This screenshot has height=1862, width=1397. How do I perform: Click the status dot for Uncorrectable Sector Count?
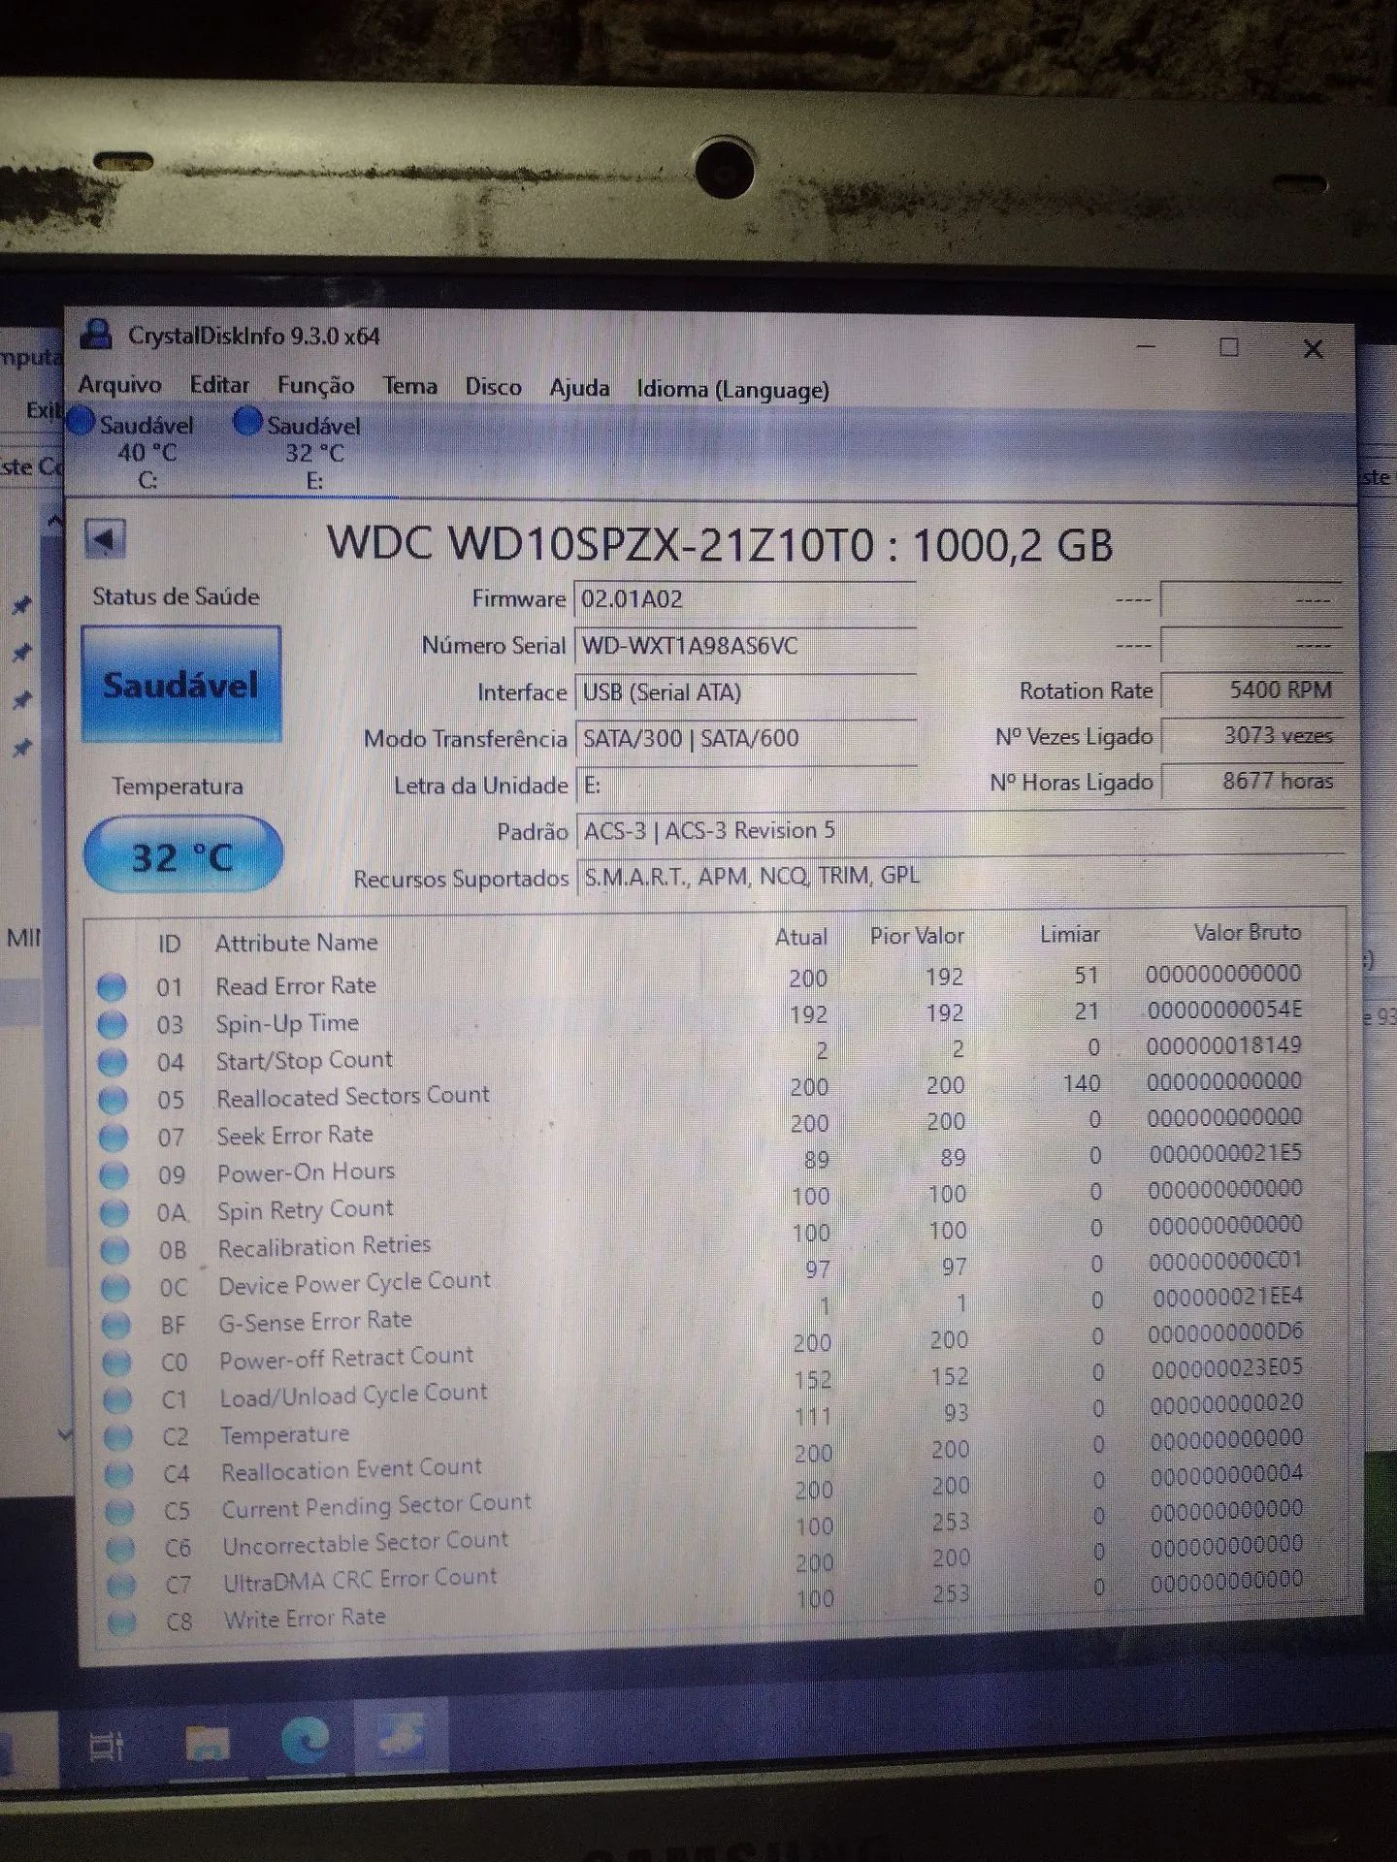(x=121, y=1548)
